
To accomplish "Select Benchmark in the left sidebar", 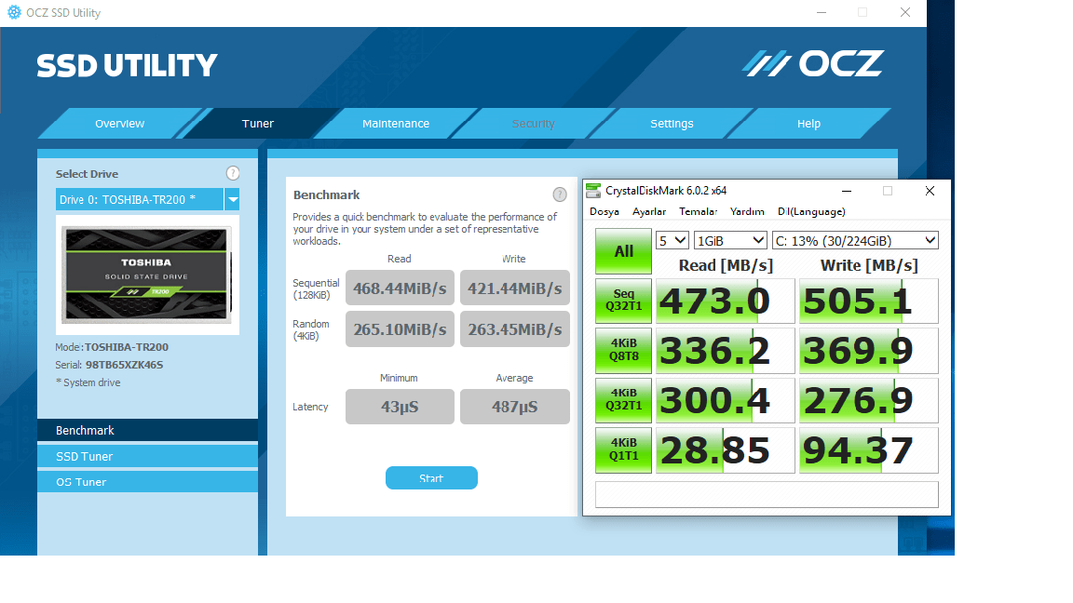I will point(147,430).
